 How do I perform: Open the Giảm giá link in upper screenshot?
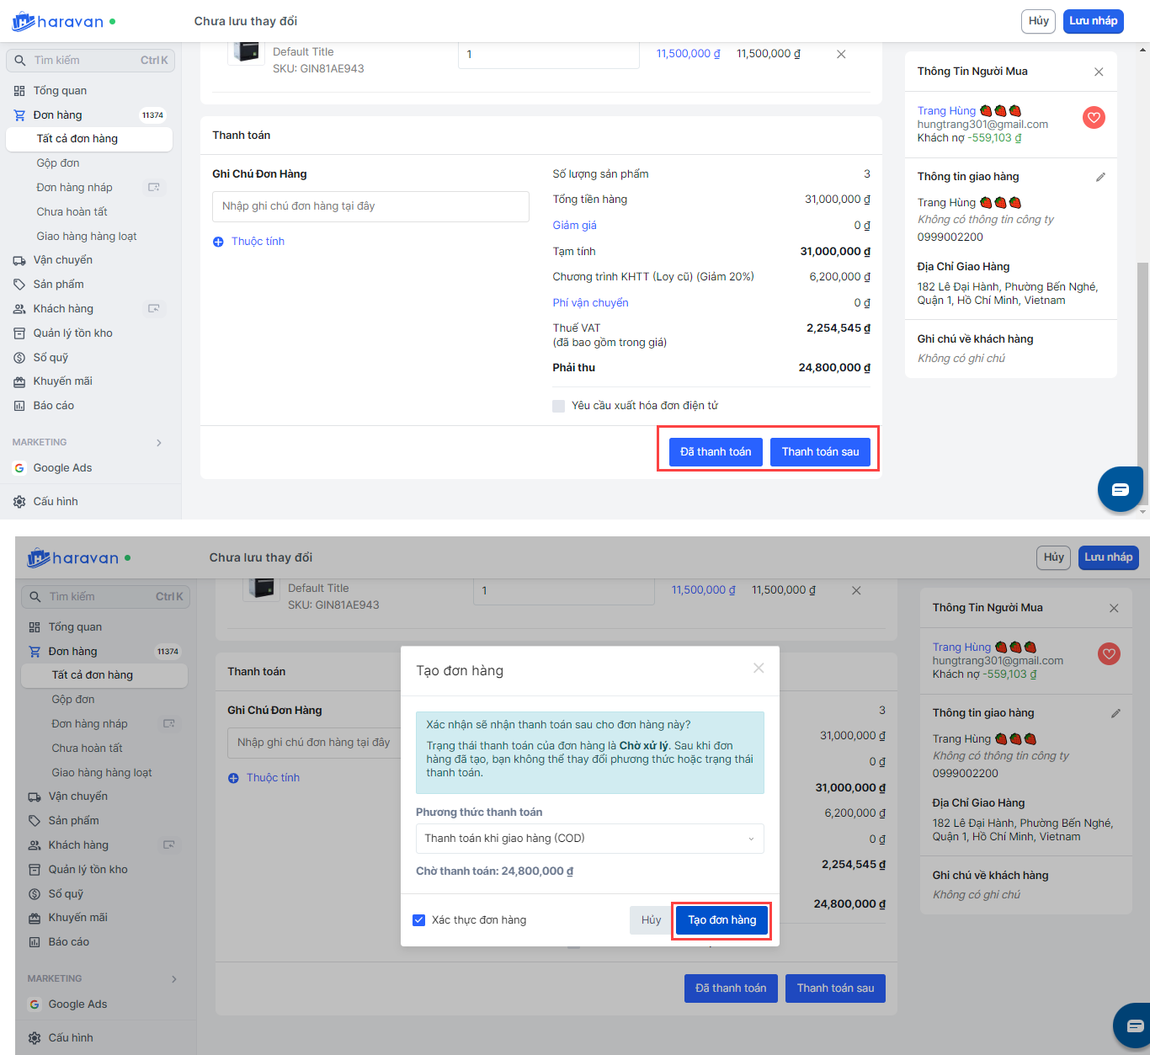(574, 226)
